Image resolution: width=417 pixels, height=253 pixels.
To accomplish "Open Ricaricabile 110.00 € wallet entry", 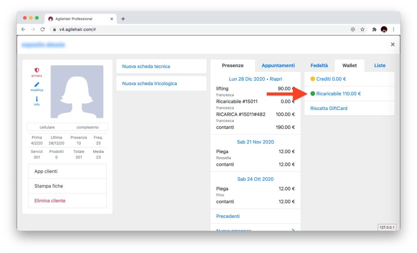I will (x=338, y=94).
